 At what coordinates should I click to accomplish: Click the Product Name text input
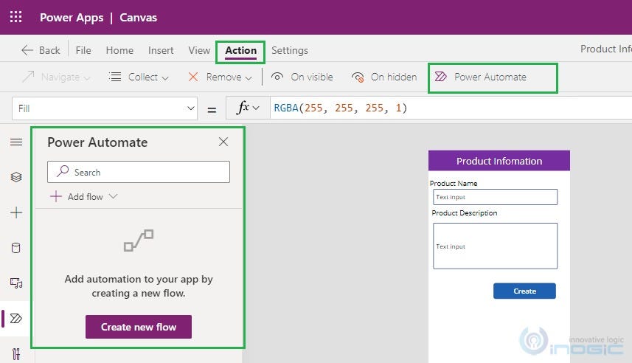pyautogui.click(x=496, y=197)
